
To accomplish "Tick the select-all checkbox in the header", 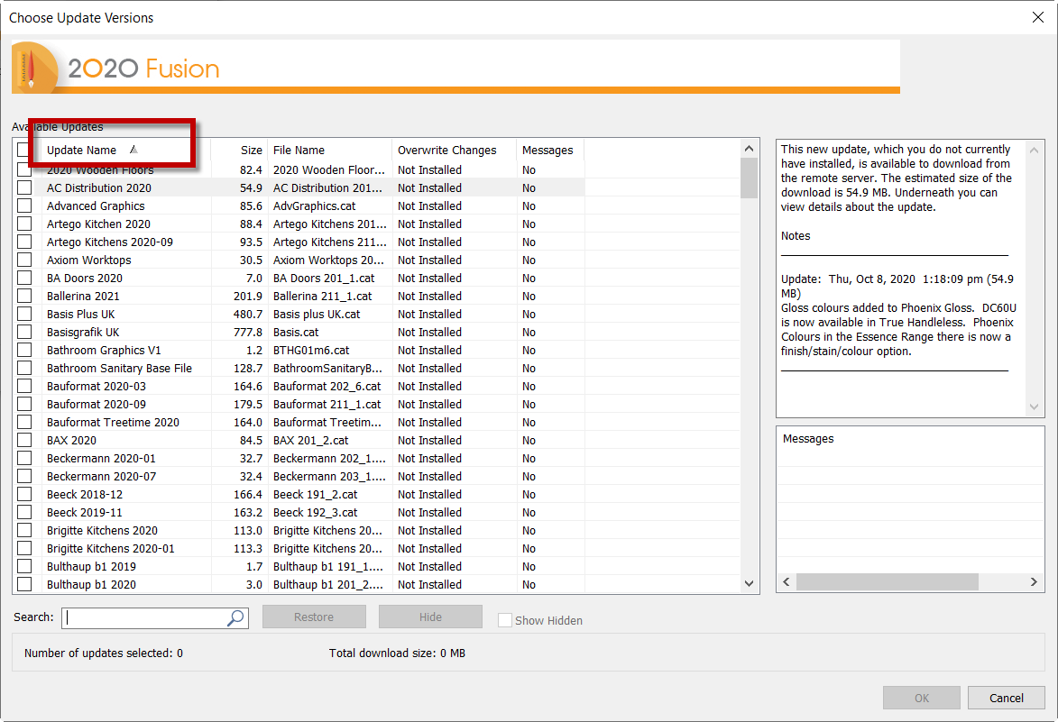I will [x=23, y=150].
